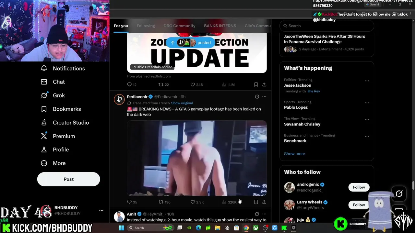The height and width of the screenshot is (233, 415).
Task: Open more options on Pediavenir post
Action: pos(264,96)
